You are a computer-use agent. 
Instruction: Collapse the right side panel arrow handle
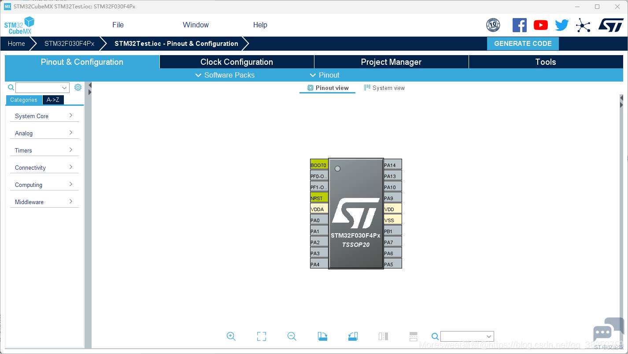pos(621,98)
